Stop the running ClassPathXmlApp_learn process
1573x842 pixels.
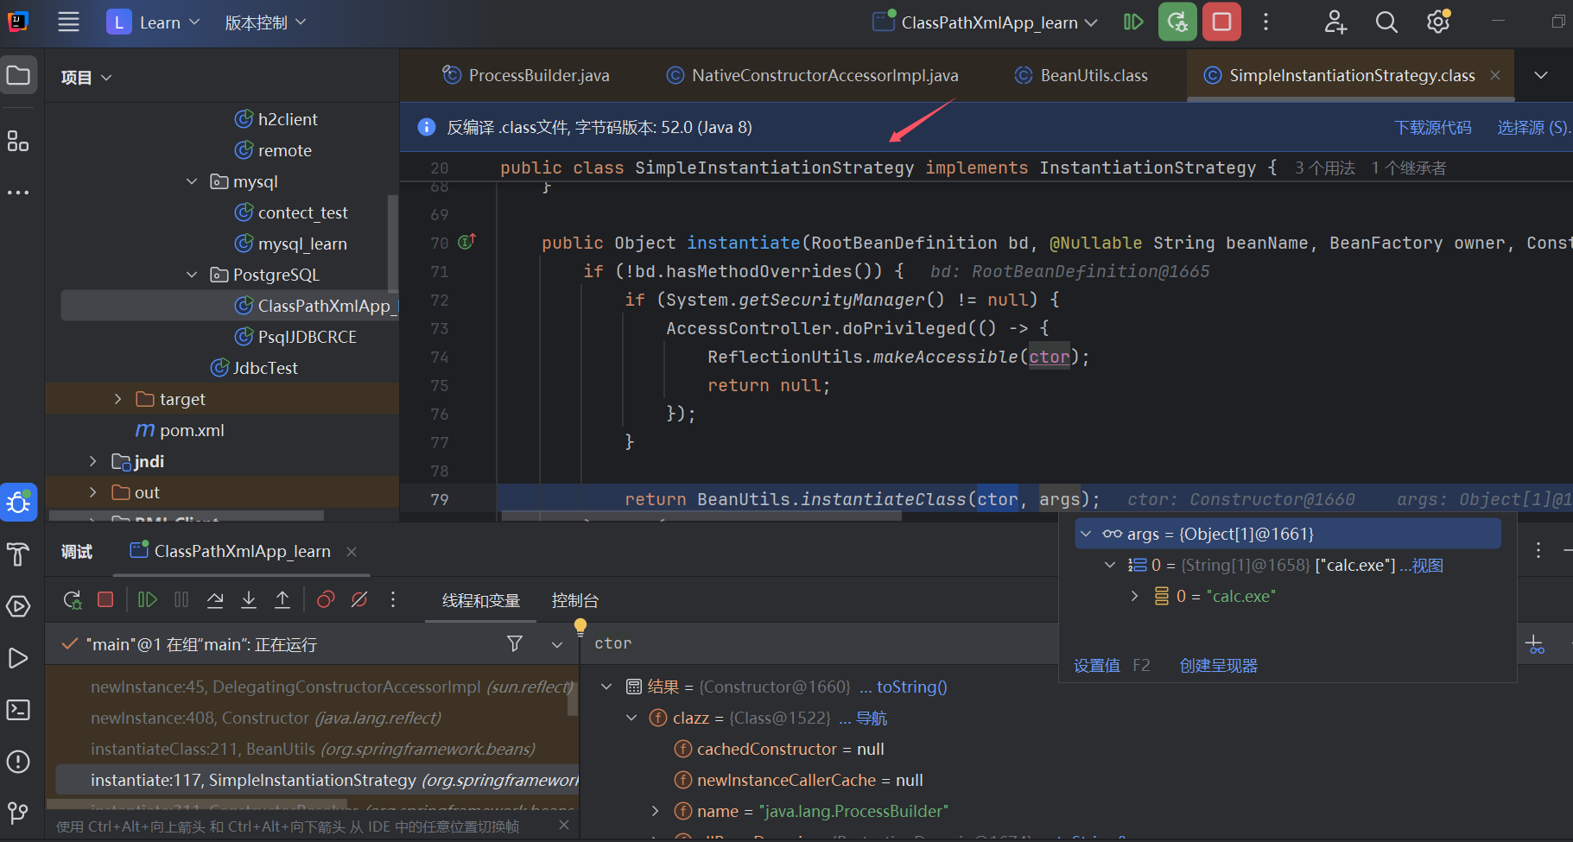click(x=1221, y=22)
